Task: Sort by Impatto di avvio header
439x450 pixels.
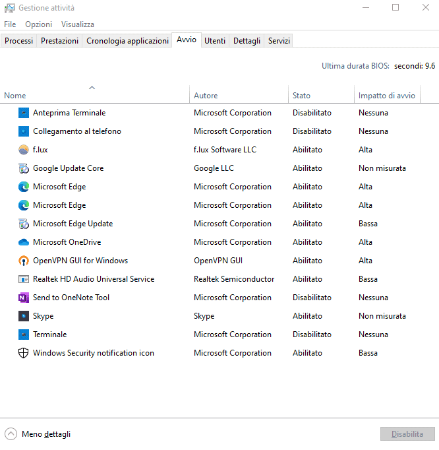Action: click(x=388, y=94)
